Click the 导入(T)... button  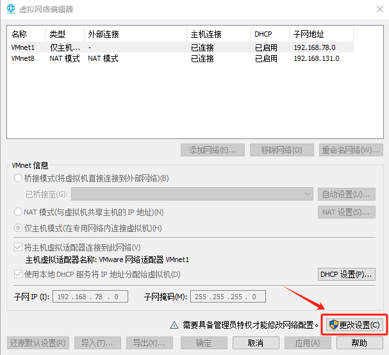pos(98,343)
